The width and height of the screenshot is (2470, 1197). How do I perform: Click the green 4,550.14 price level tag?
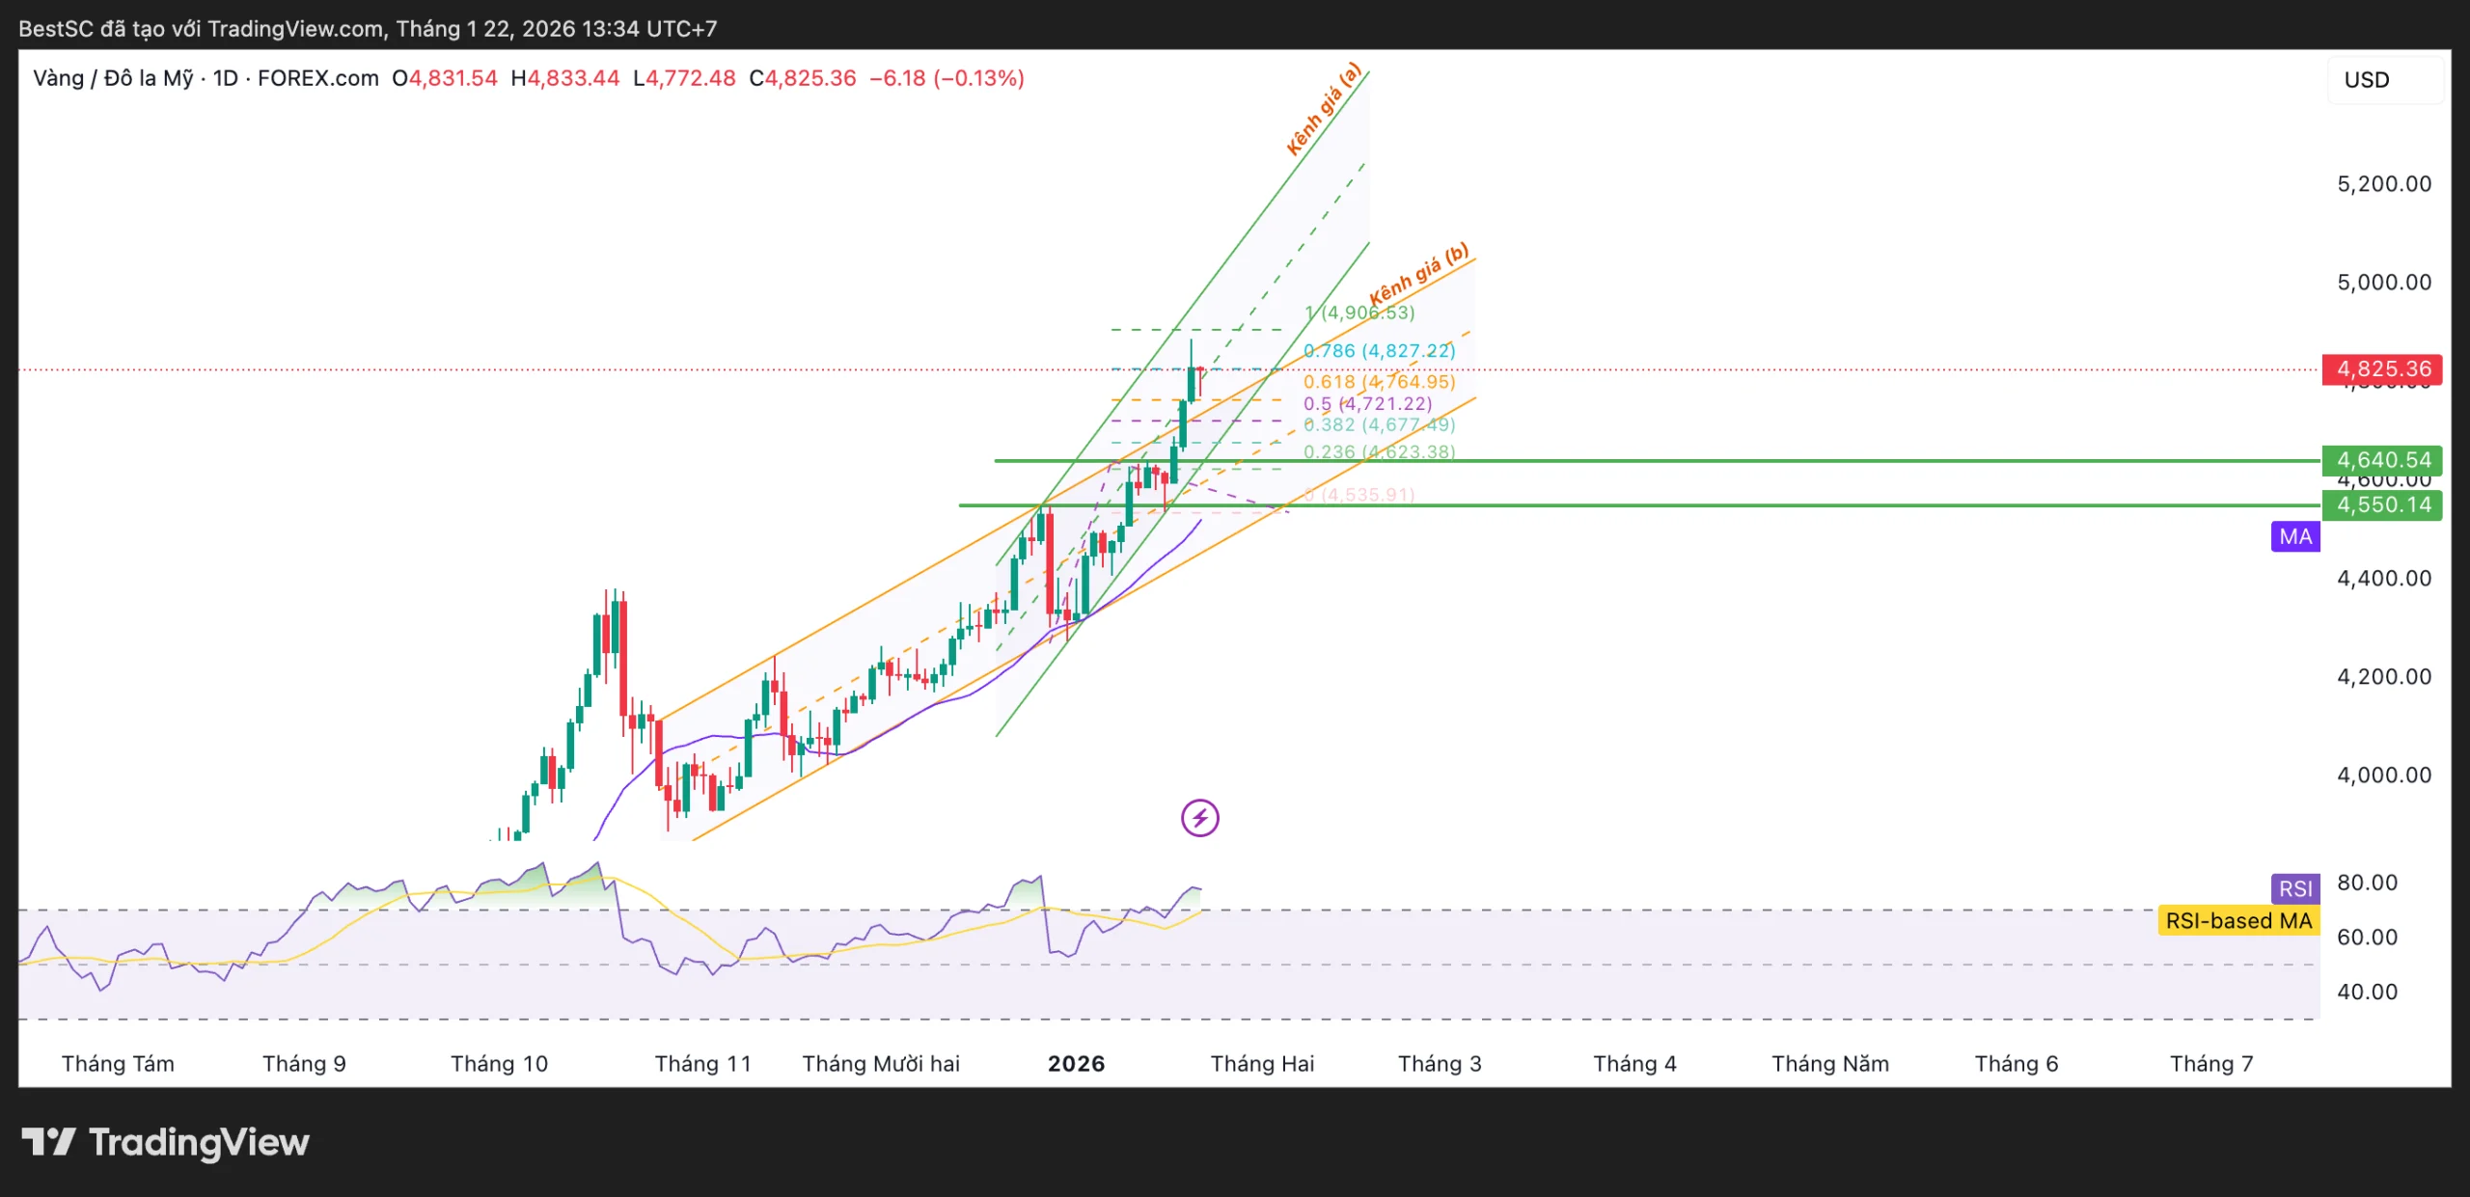click(x=2382, y=504)
